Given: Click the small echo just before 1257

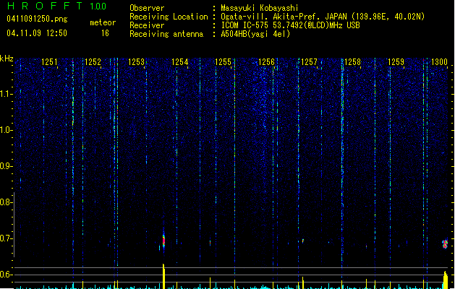Looking at the screenshot, I should coord(303,241).
